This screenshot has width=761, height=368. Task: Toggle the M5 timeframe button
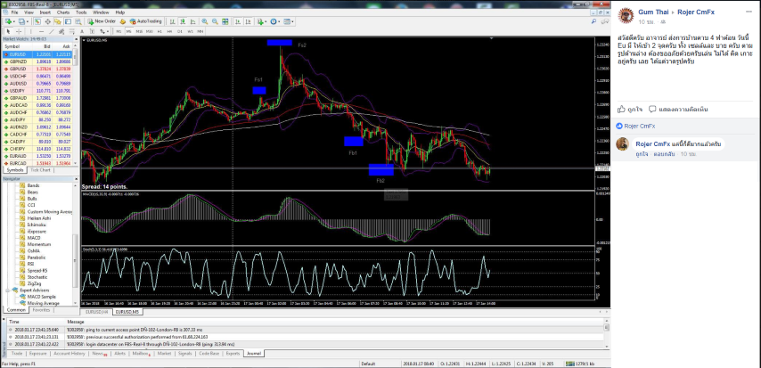click(x=128, y=31)
